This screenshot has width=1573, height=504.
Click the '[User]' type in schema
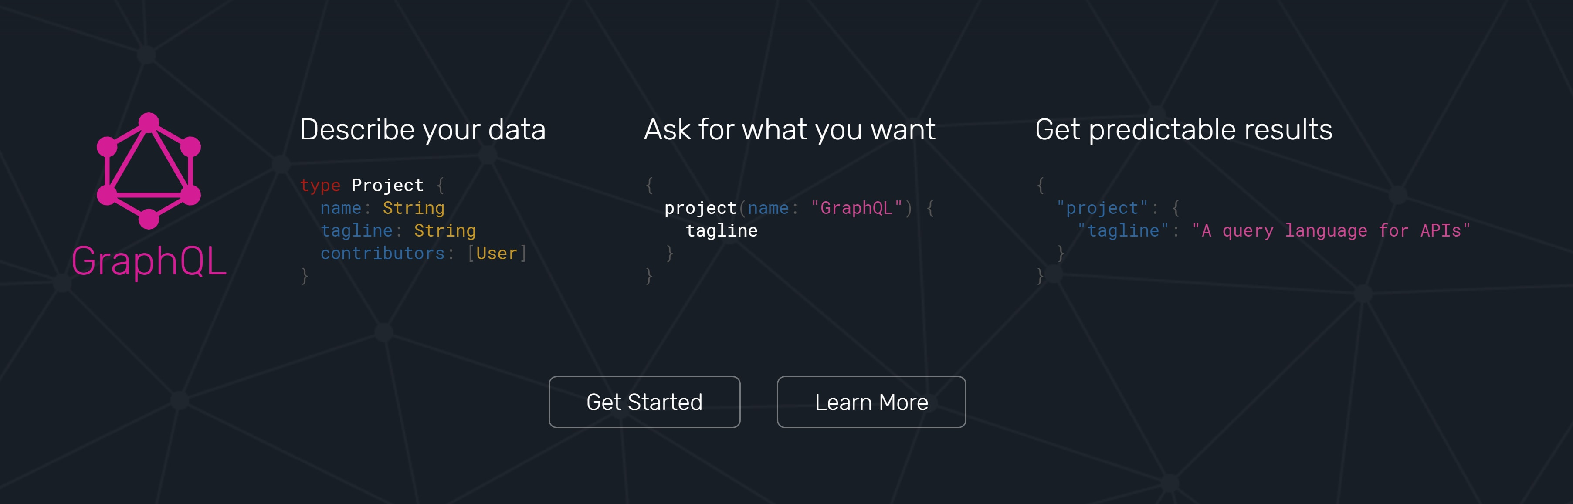(x=496, y=253)
